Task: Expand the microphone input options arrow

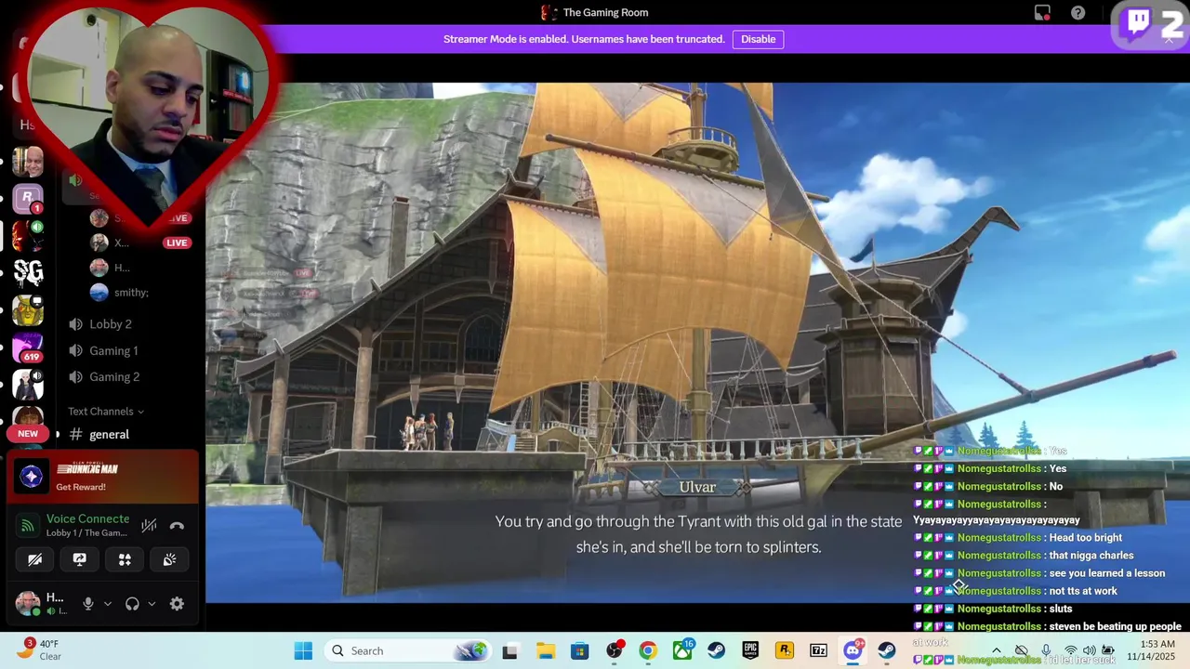Action: 107,604
